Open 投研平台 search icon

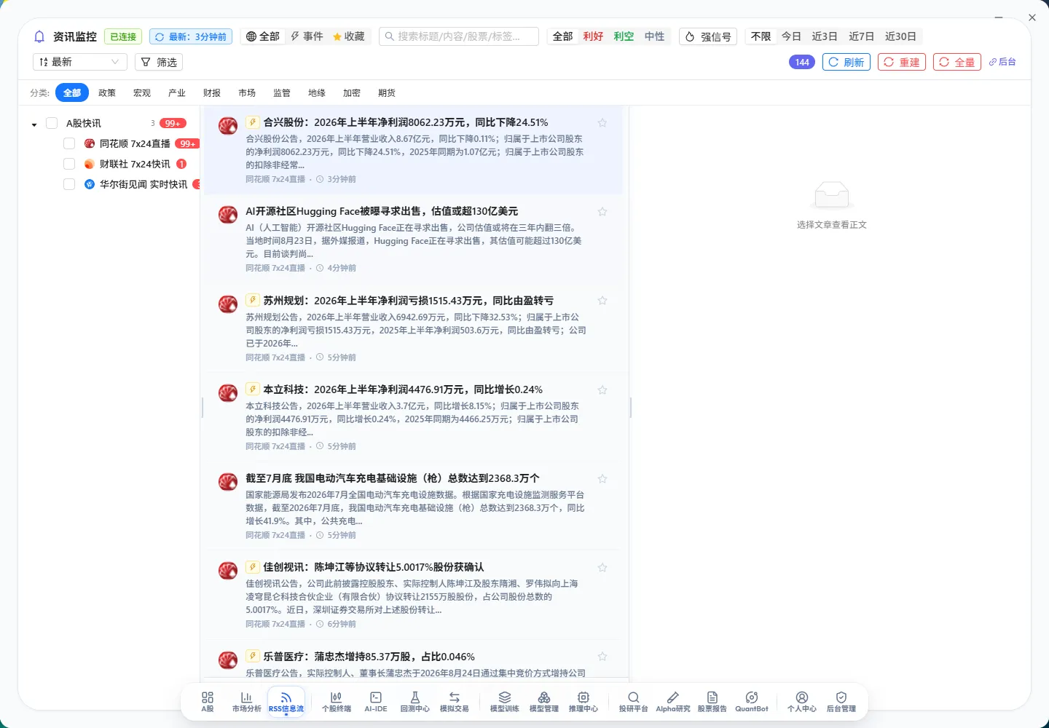[634, 702]
